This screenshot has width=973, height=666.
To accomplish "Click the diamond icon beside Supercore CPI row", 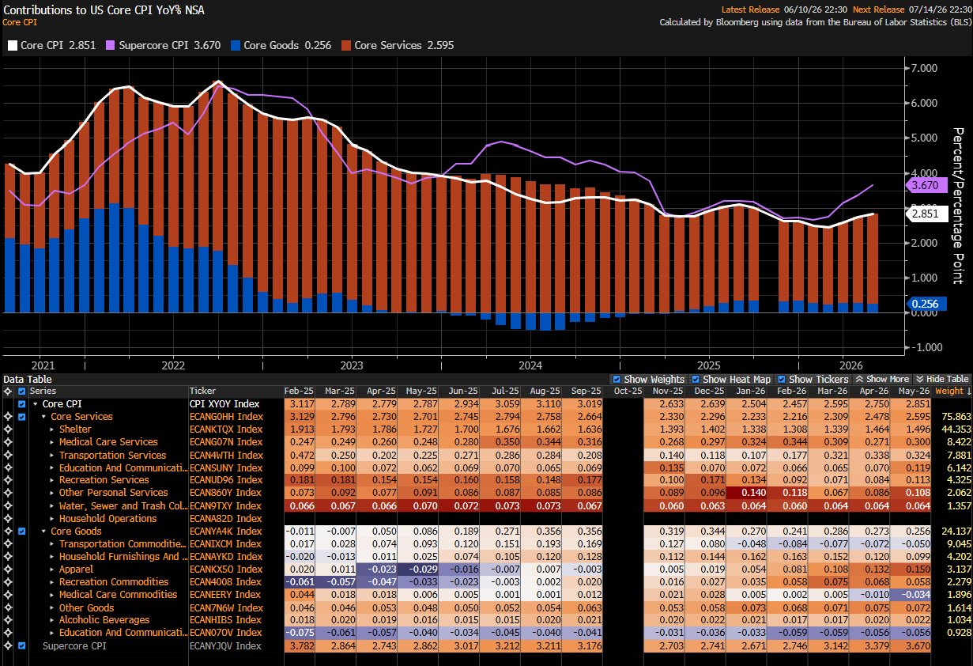I will tap(9, 646).
